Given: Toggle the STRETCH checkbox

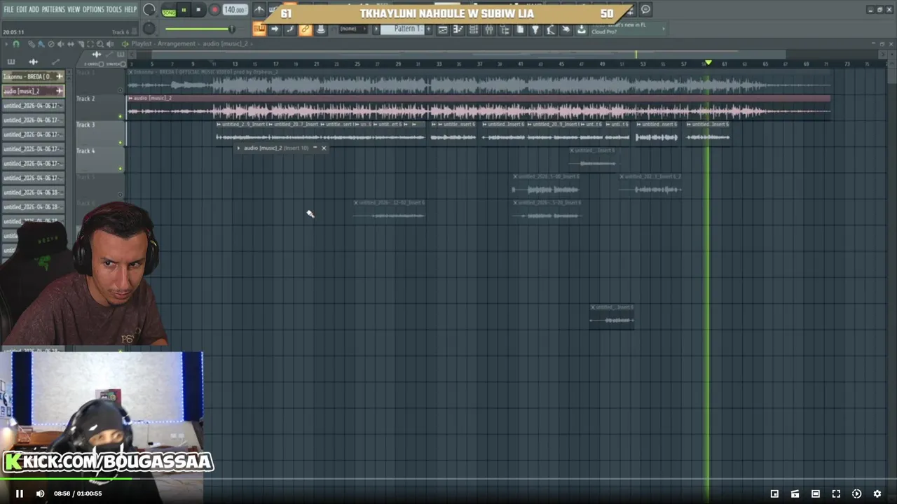Looking at the screenshot, I should tap(123, 64).
